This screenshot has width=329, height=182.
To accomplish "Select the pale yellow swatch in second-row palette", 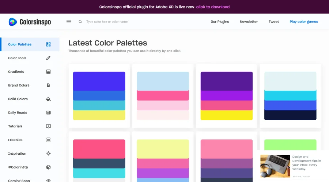I will 163,149.
